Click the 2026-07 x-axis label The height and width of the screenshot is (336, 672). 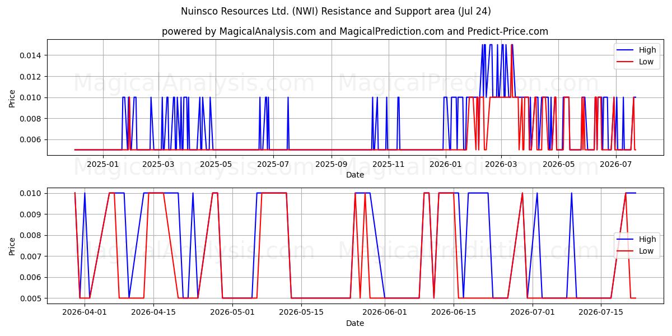point(615,165)
